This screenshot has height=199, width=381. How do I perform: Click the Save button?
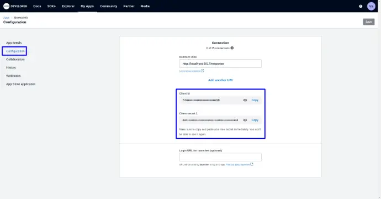pos(369,22)
